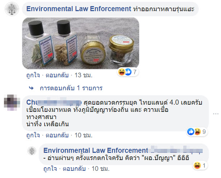Like the nested reply with ถูกใจ

click(x=50, y=169)
